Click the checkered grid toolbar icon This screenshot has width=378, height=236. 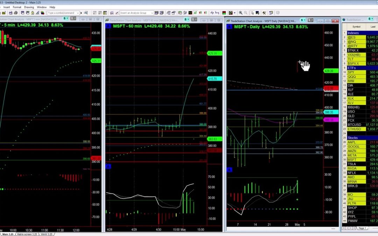(231, 13)
